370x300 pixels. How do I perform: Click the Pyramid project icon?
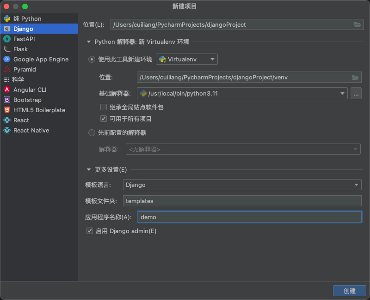tap(7, 69)
